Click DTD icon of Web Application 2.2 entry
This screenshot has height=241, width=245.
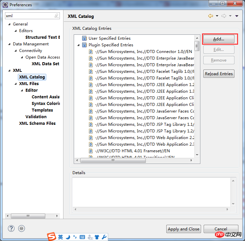(x=91, y=138)
